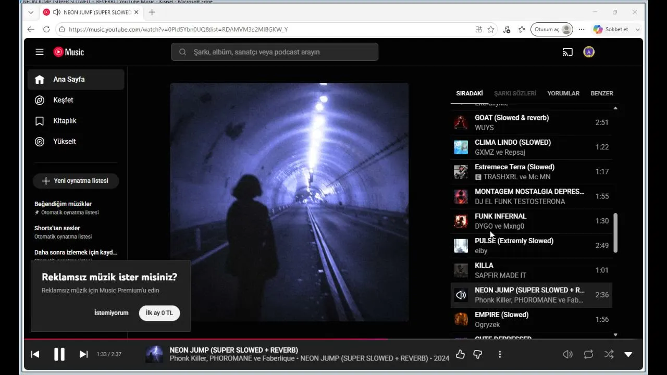This screenshot has width=667, height=375.
Task: Dislike the song with thumbs down
Action: [477, 354]
